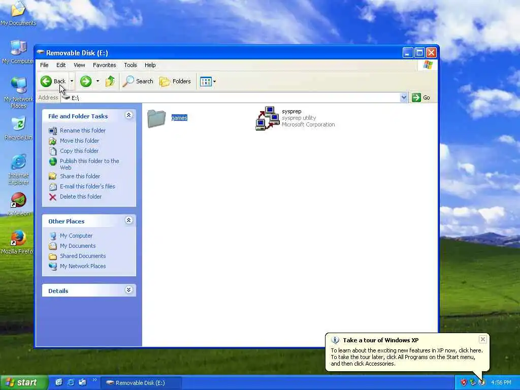Image resolution: width=520 pixels, height=390 pixels.
Task: Click the games folder name label
Action: 179,118
